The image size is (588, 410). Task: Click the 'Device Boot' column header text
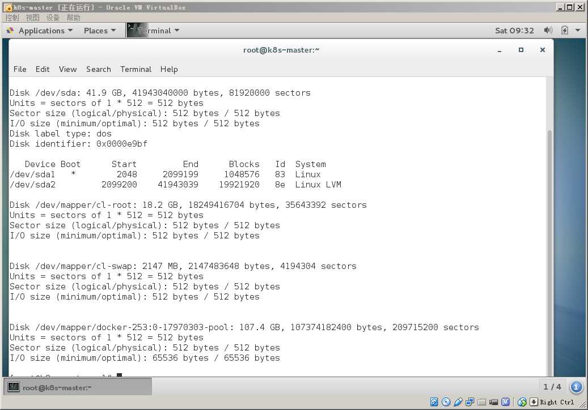[53, 164]
